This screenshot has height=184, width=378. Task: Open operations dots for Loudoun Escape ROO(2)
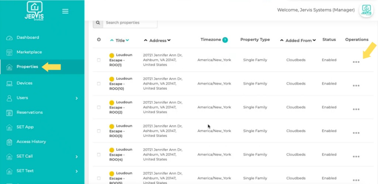coord(356,109)
